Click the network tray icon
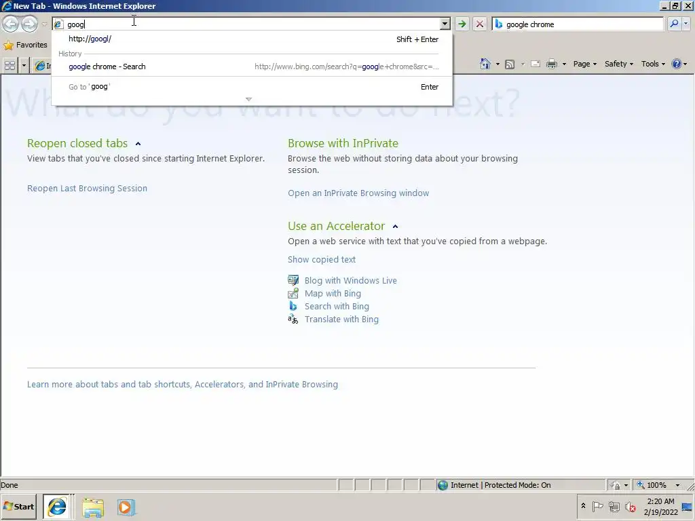 [x=614, y=506]
